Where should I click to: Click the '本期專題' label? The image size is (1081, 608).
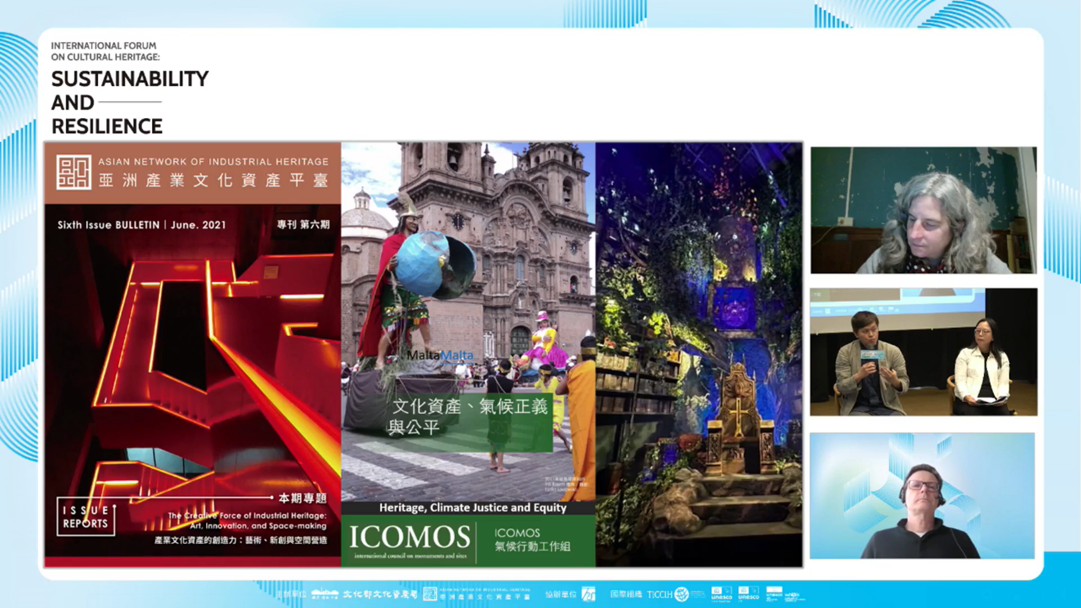pyautogui.click(x=303, y=498)
